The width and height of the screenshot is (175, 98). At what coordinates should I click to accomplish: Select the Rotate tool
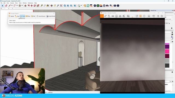click(x=35, y=5)
